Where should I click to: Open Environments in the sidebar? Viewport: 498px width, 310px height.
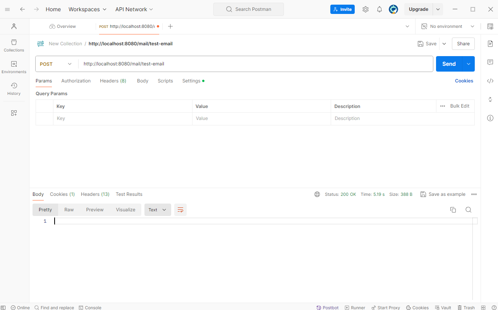tap(14, 67)
